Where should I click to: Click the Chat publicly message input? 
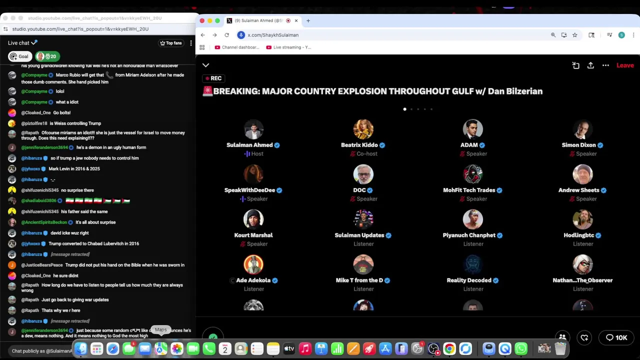(x=42, y=351)
